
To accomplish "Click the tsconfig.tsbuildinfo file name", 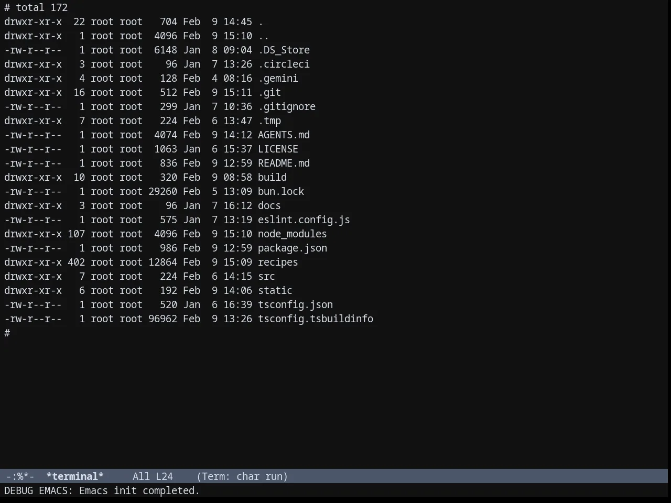I will coord(316,319).
